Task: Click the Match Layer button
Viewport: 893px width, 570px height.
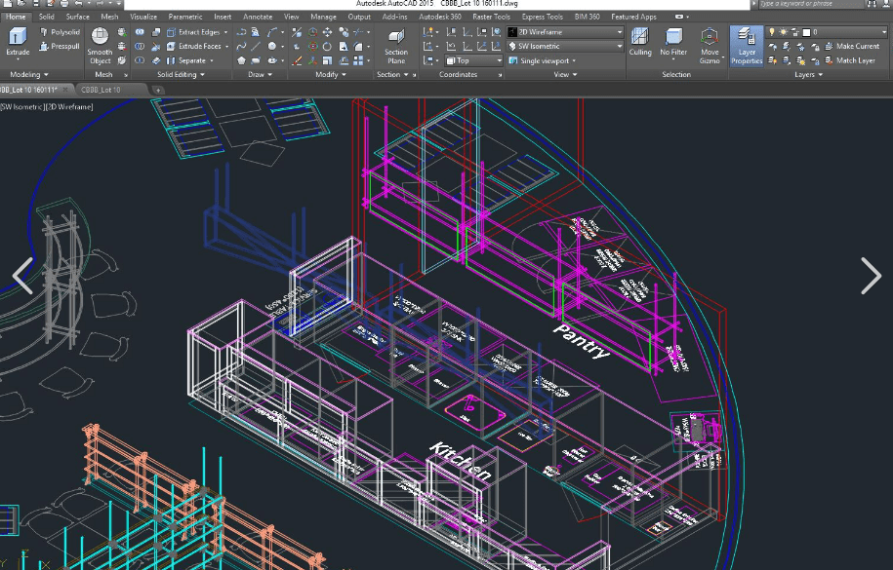Action: coord(848,60)
